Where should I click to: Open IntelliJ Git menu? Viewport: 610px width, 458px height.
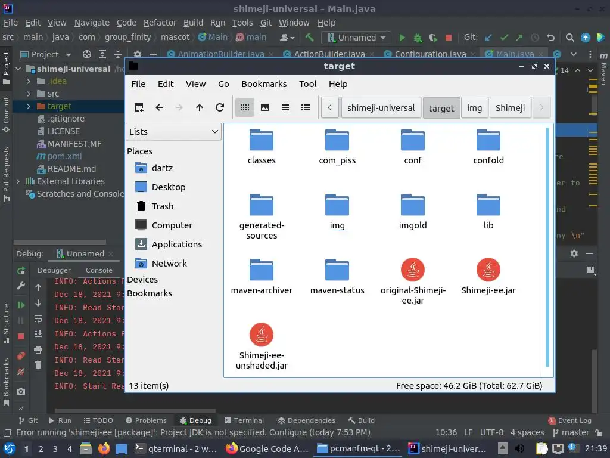point(266,23)
